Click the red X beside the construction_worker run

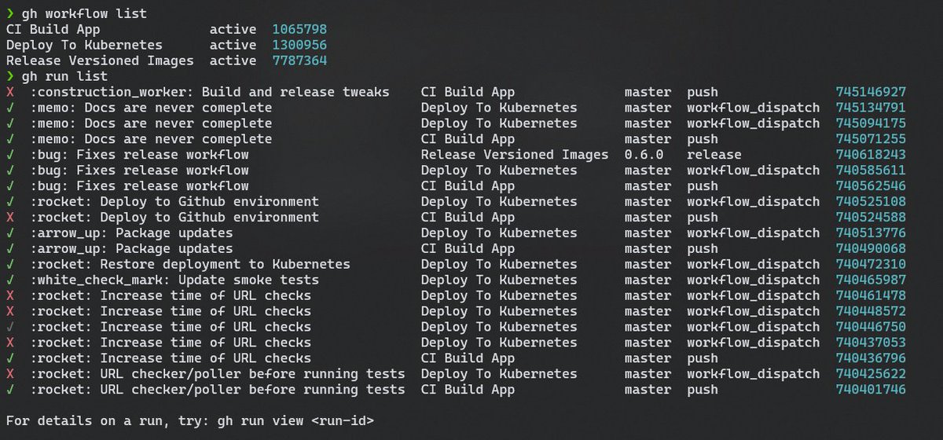coord(9,92)
